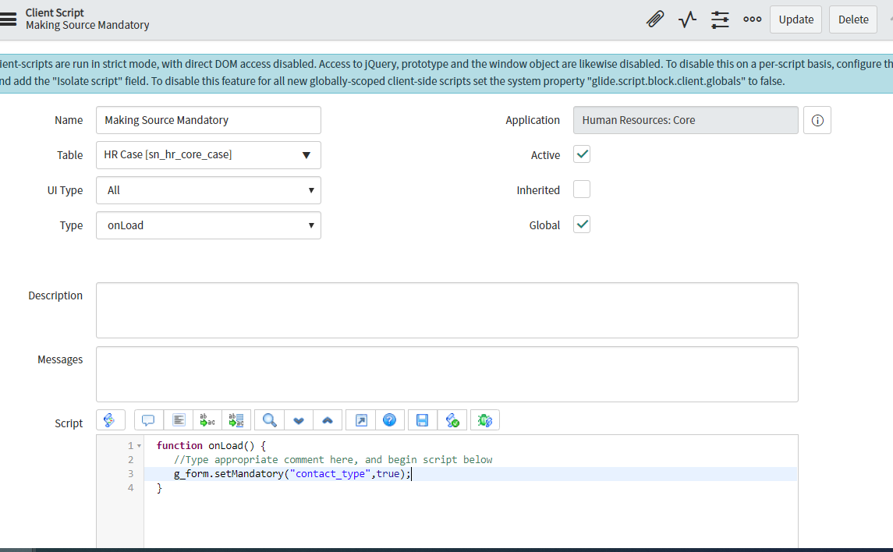This screenshot has width=893, height=552.
Task: Click the strict mode info banner
Action: 446,73
